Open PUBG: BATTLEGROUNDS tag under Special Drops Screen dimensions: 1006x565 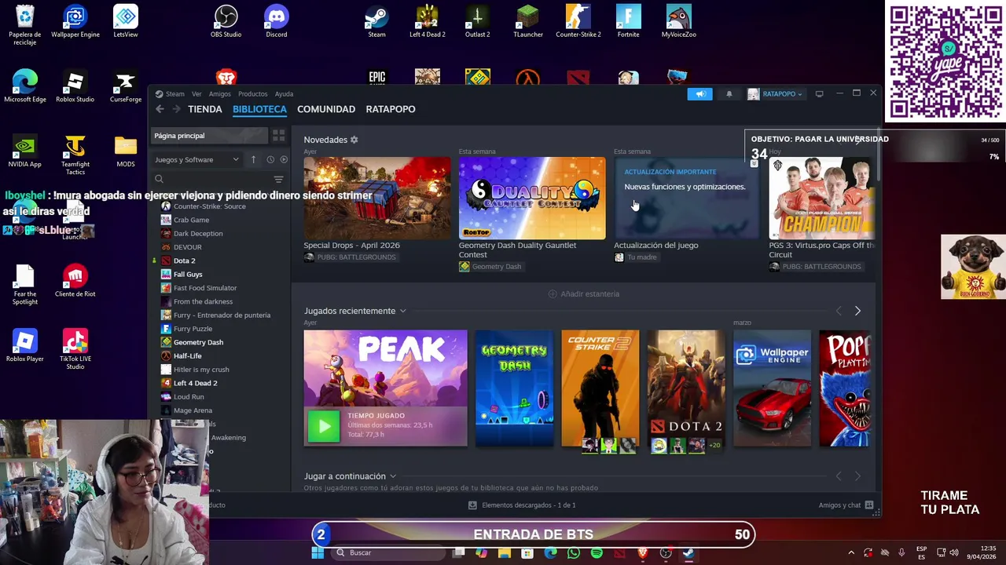[x=351, y=257]
